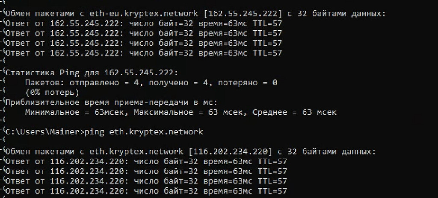Click the "Приблизительное время приема-передачи" line
The image size is (438, 198).
(x=111, y=102)
